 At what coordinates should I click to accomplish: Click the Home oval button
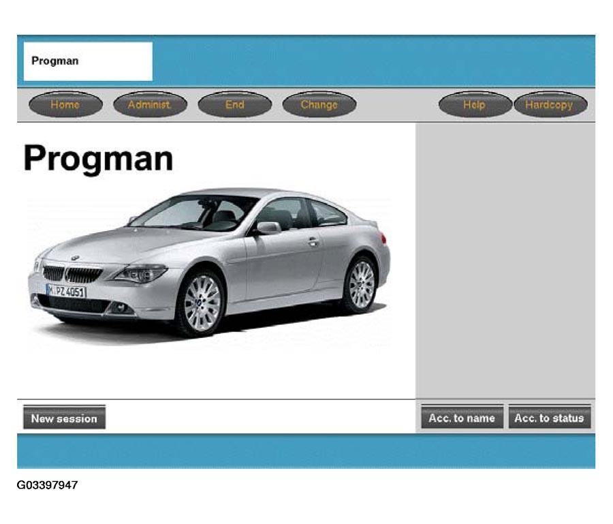(65, 105)
